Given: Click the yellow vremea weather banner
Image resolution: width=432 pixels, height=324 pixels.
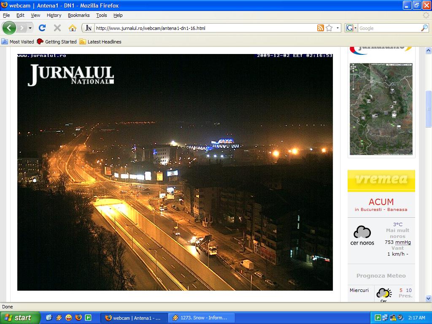Looking at the screenshot, I should (x=381, y=181).
